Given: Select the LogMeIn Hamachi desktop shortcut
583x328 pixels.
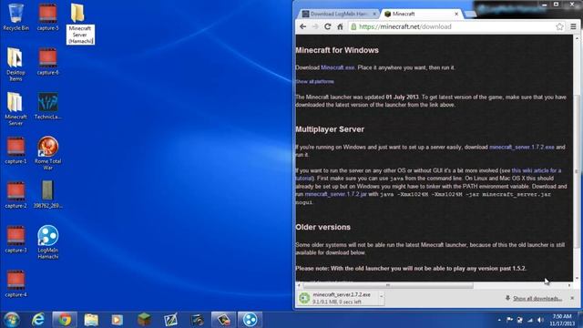Looking at the screenshot, I should [48, 242].
